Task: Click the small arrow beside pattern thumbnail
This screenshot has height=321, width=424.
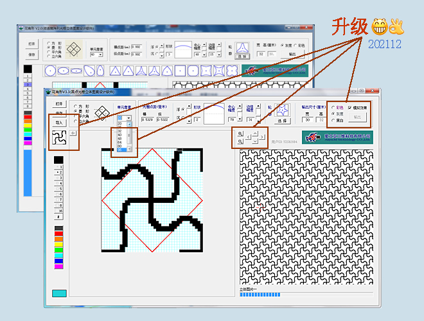Action: point(74,134)
